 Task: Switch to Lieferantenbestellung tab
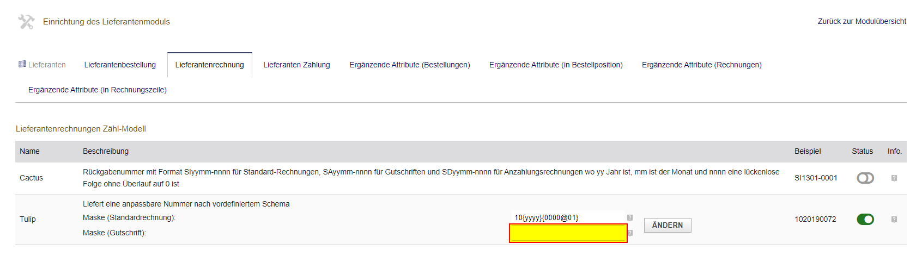coord(120,65)
